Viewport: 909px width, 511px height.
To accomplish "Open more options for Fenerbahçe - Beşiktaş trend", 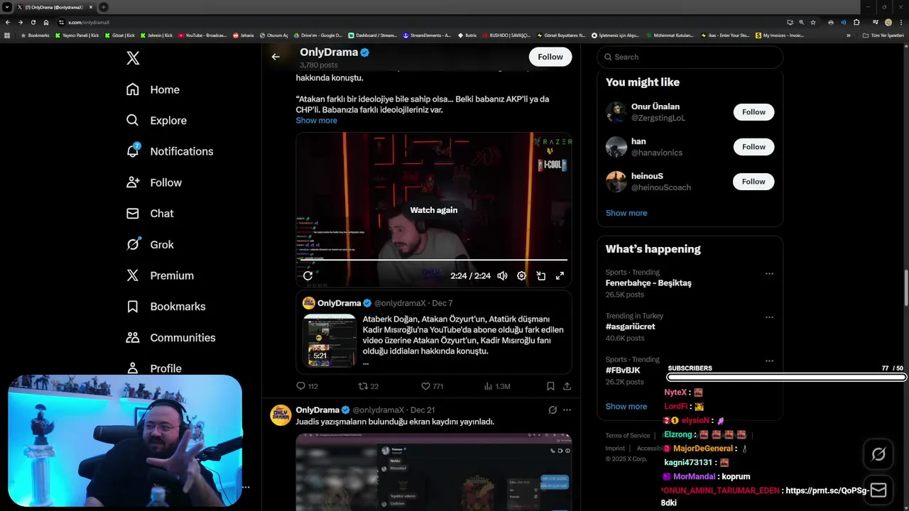I will (x=769, y=273).
